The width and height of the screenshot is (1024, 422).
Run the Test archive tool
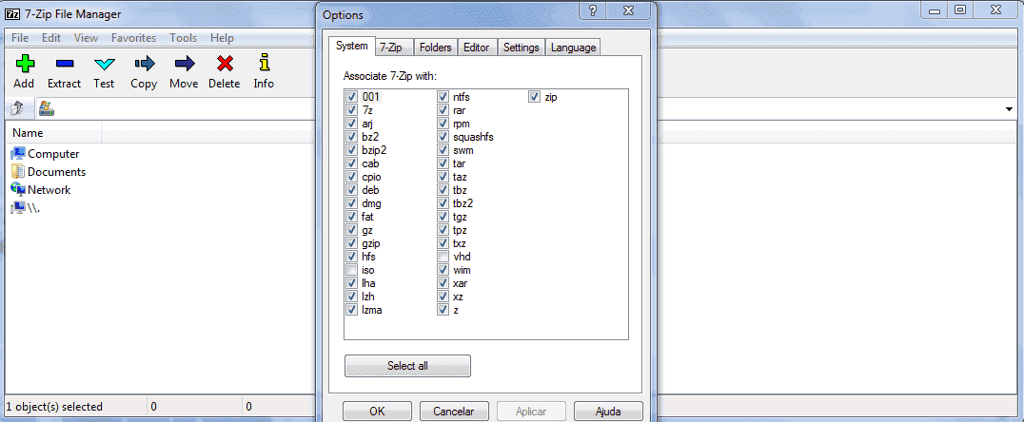pos(104,64)
